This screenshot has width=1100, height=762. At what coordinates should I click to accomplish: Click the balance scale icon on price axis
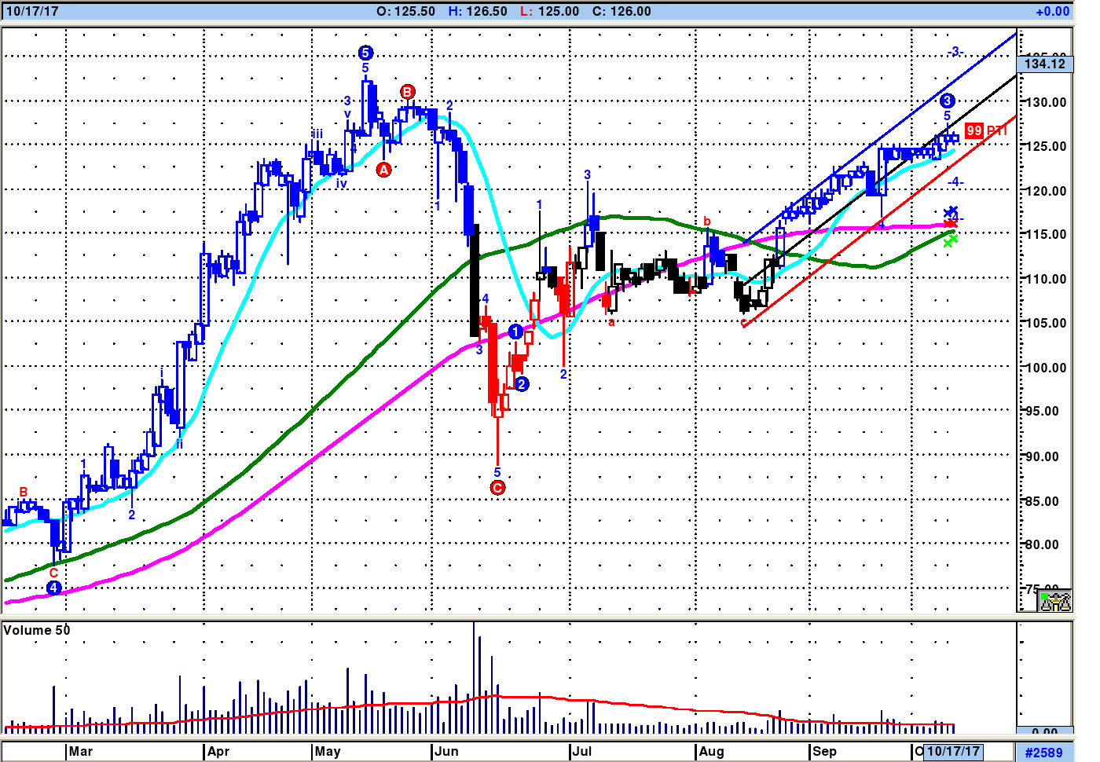pyautogui.click(x=1054, y=601)
